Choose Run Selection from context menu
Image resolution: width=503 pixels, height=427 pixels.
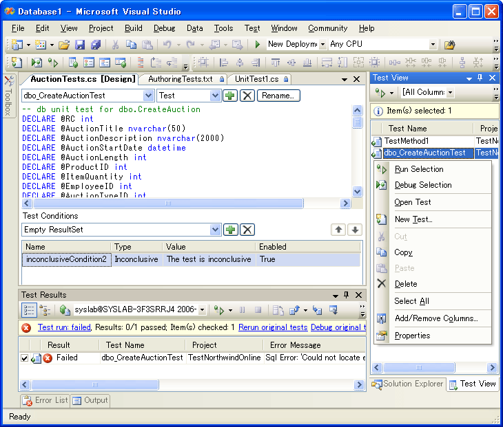[x=433, y=169]
